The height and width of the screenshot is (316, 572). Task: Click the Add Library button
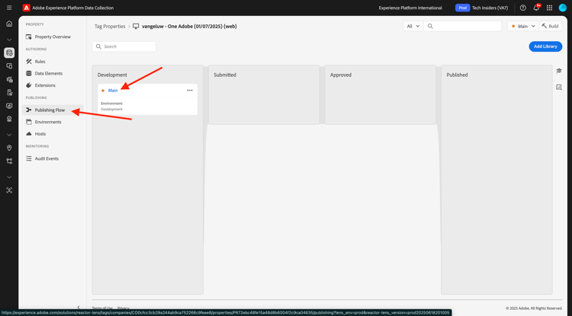545,46
